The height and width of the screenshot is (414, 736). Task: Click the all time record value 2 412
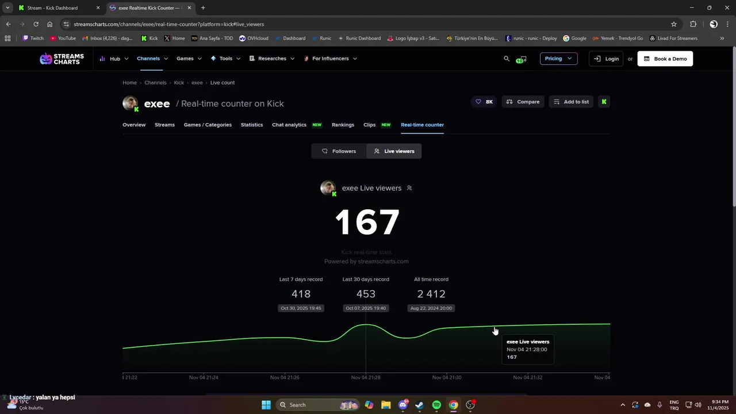(431, 294)
